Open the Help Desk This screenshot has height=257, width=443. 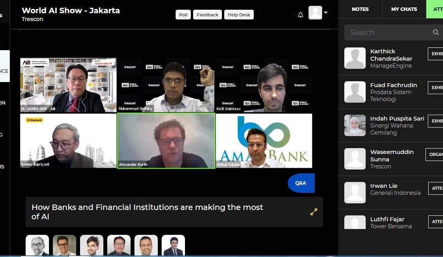tap(239, 15)
